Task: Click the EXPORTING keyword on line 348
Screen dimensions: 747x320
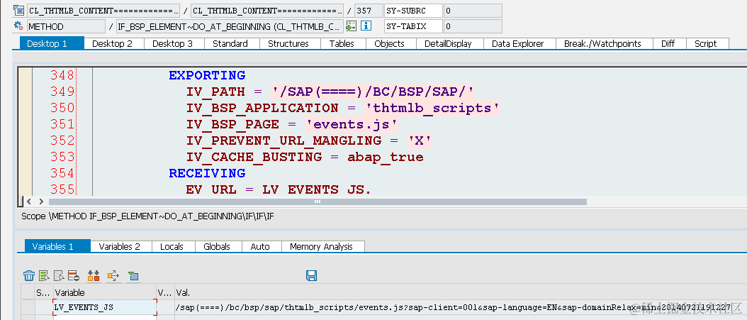Action: (207, 75)
